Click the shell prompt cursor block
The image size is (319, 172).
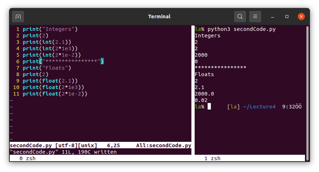(209, 107)
